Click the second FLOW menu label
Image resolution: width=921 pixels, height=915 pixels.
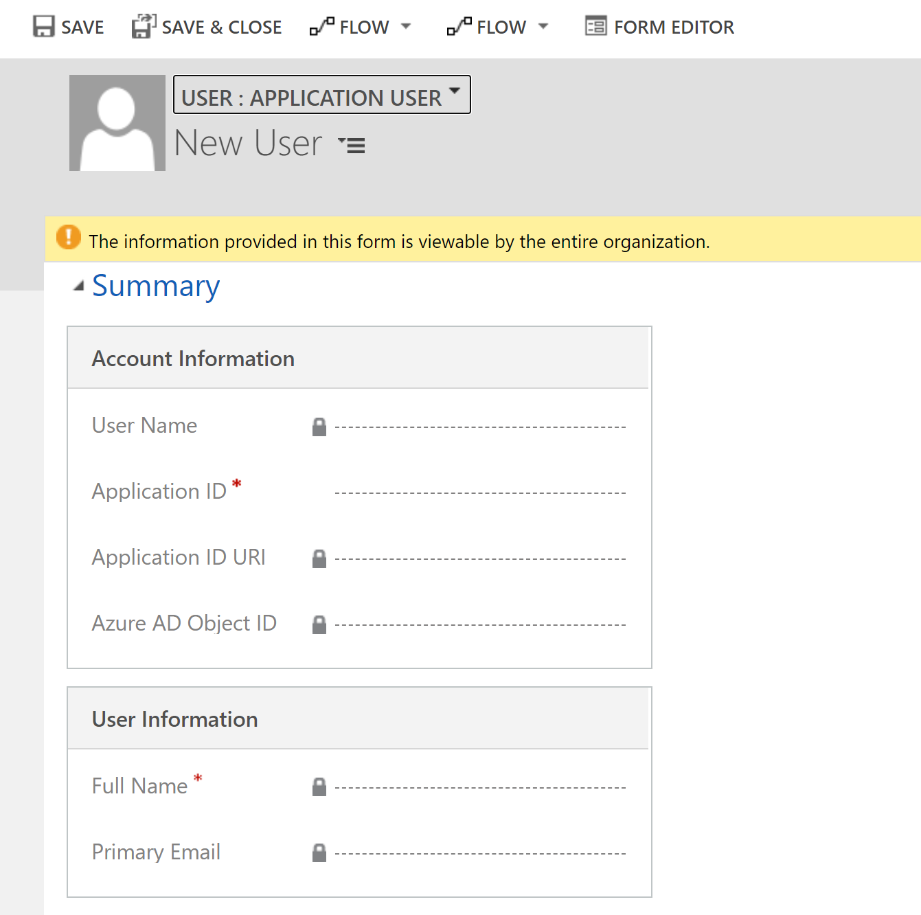pyautogui.click(x=502, y=27)
